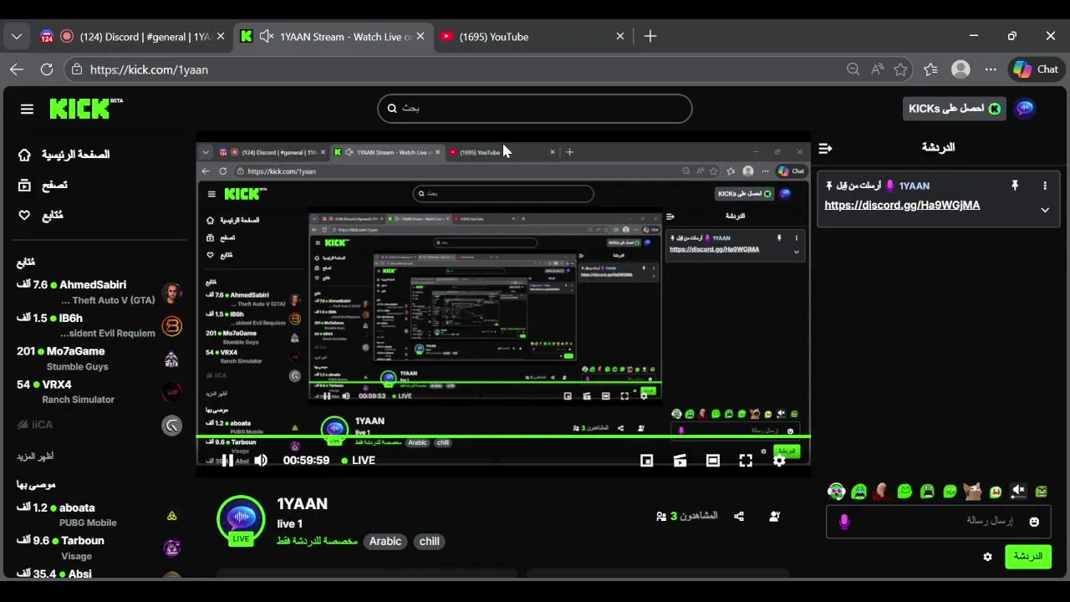1070x602 pixels.
Task: Click the المشاهدون viewers count
Action: point(687,516)
